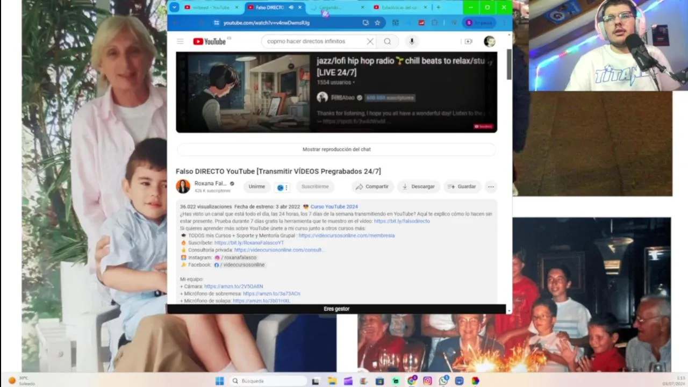View site information icon beside the URL

click(x=216, y=23)
